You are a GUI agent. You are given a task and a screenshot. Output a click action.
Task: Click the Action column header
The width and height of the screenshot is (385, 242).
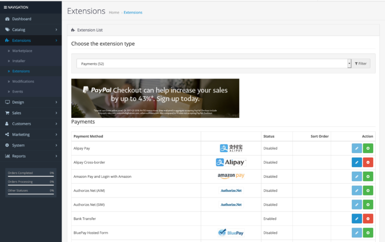367,136
